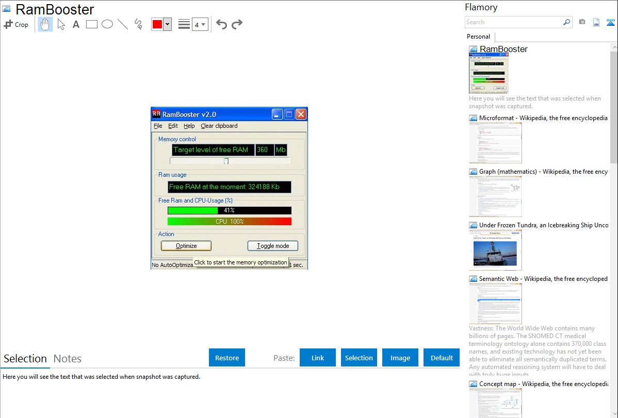Pick the rectangle drawing tool
The image size is (618, 418).
(x=91, y=24)
